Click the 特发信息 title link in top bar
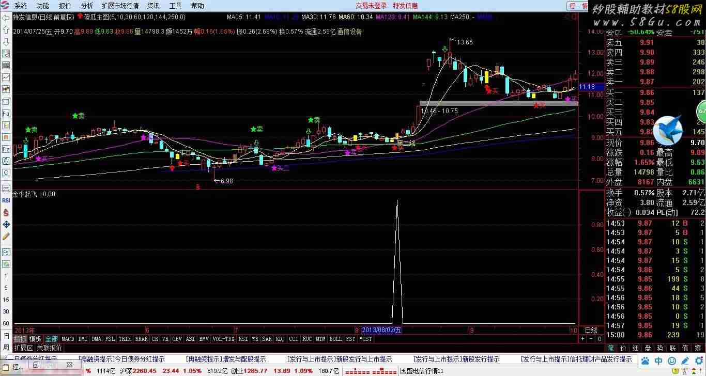This screenshot has height=376, width=706. tap(406, 6)
